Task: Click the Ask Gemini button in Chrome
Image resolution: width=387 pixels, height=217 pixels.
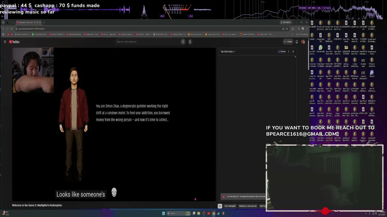Action: 286,22
